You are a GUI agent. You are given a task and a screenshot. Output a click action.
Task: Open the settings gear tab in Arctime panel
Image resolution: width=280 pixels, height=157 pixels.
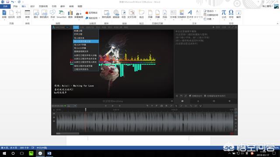coord(229,101)
